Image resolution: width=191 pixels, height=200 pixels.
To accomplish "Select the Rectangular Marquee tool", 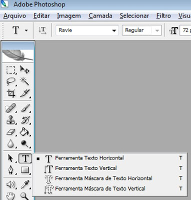I will 11,70.
